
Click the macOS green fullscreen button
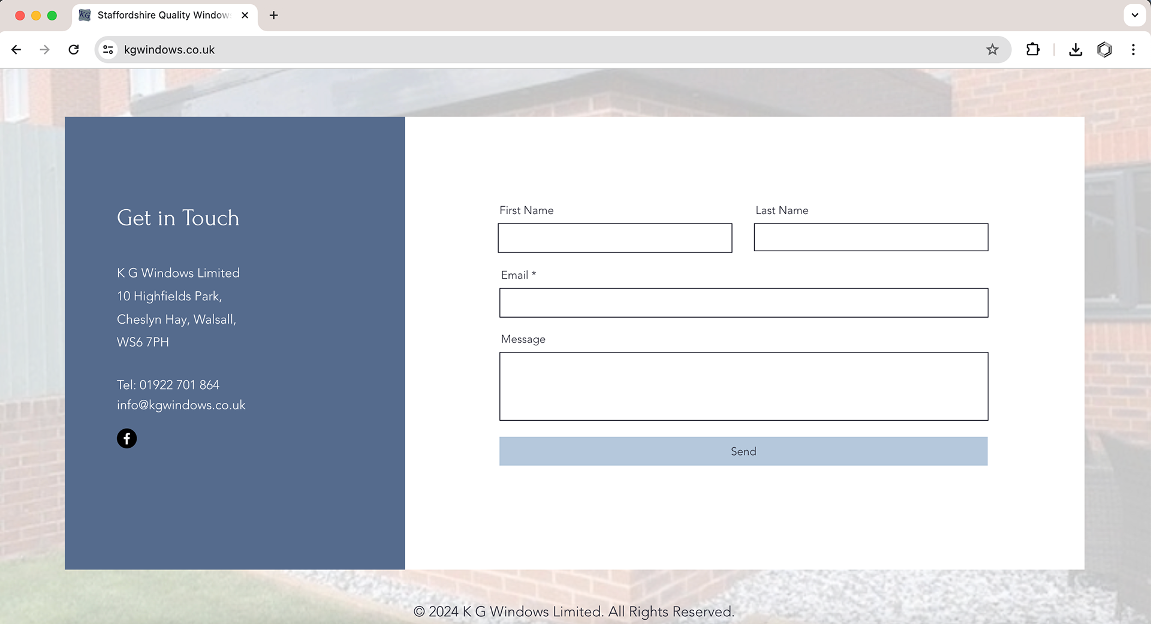pos(52,16)
